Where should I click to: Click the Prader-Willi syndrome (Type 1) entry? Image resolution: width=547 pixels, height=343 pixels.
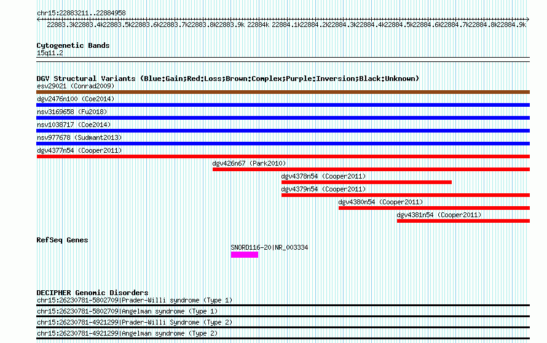click(135, 300)
